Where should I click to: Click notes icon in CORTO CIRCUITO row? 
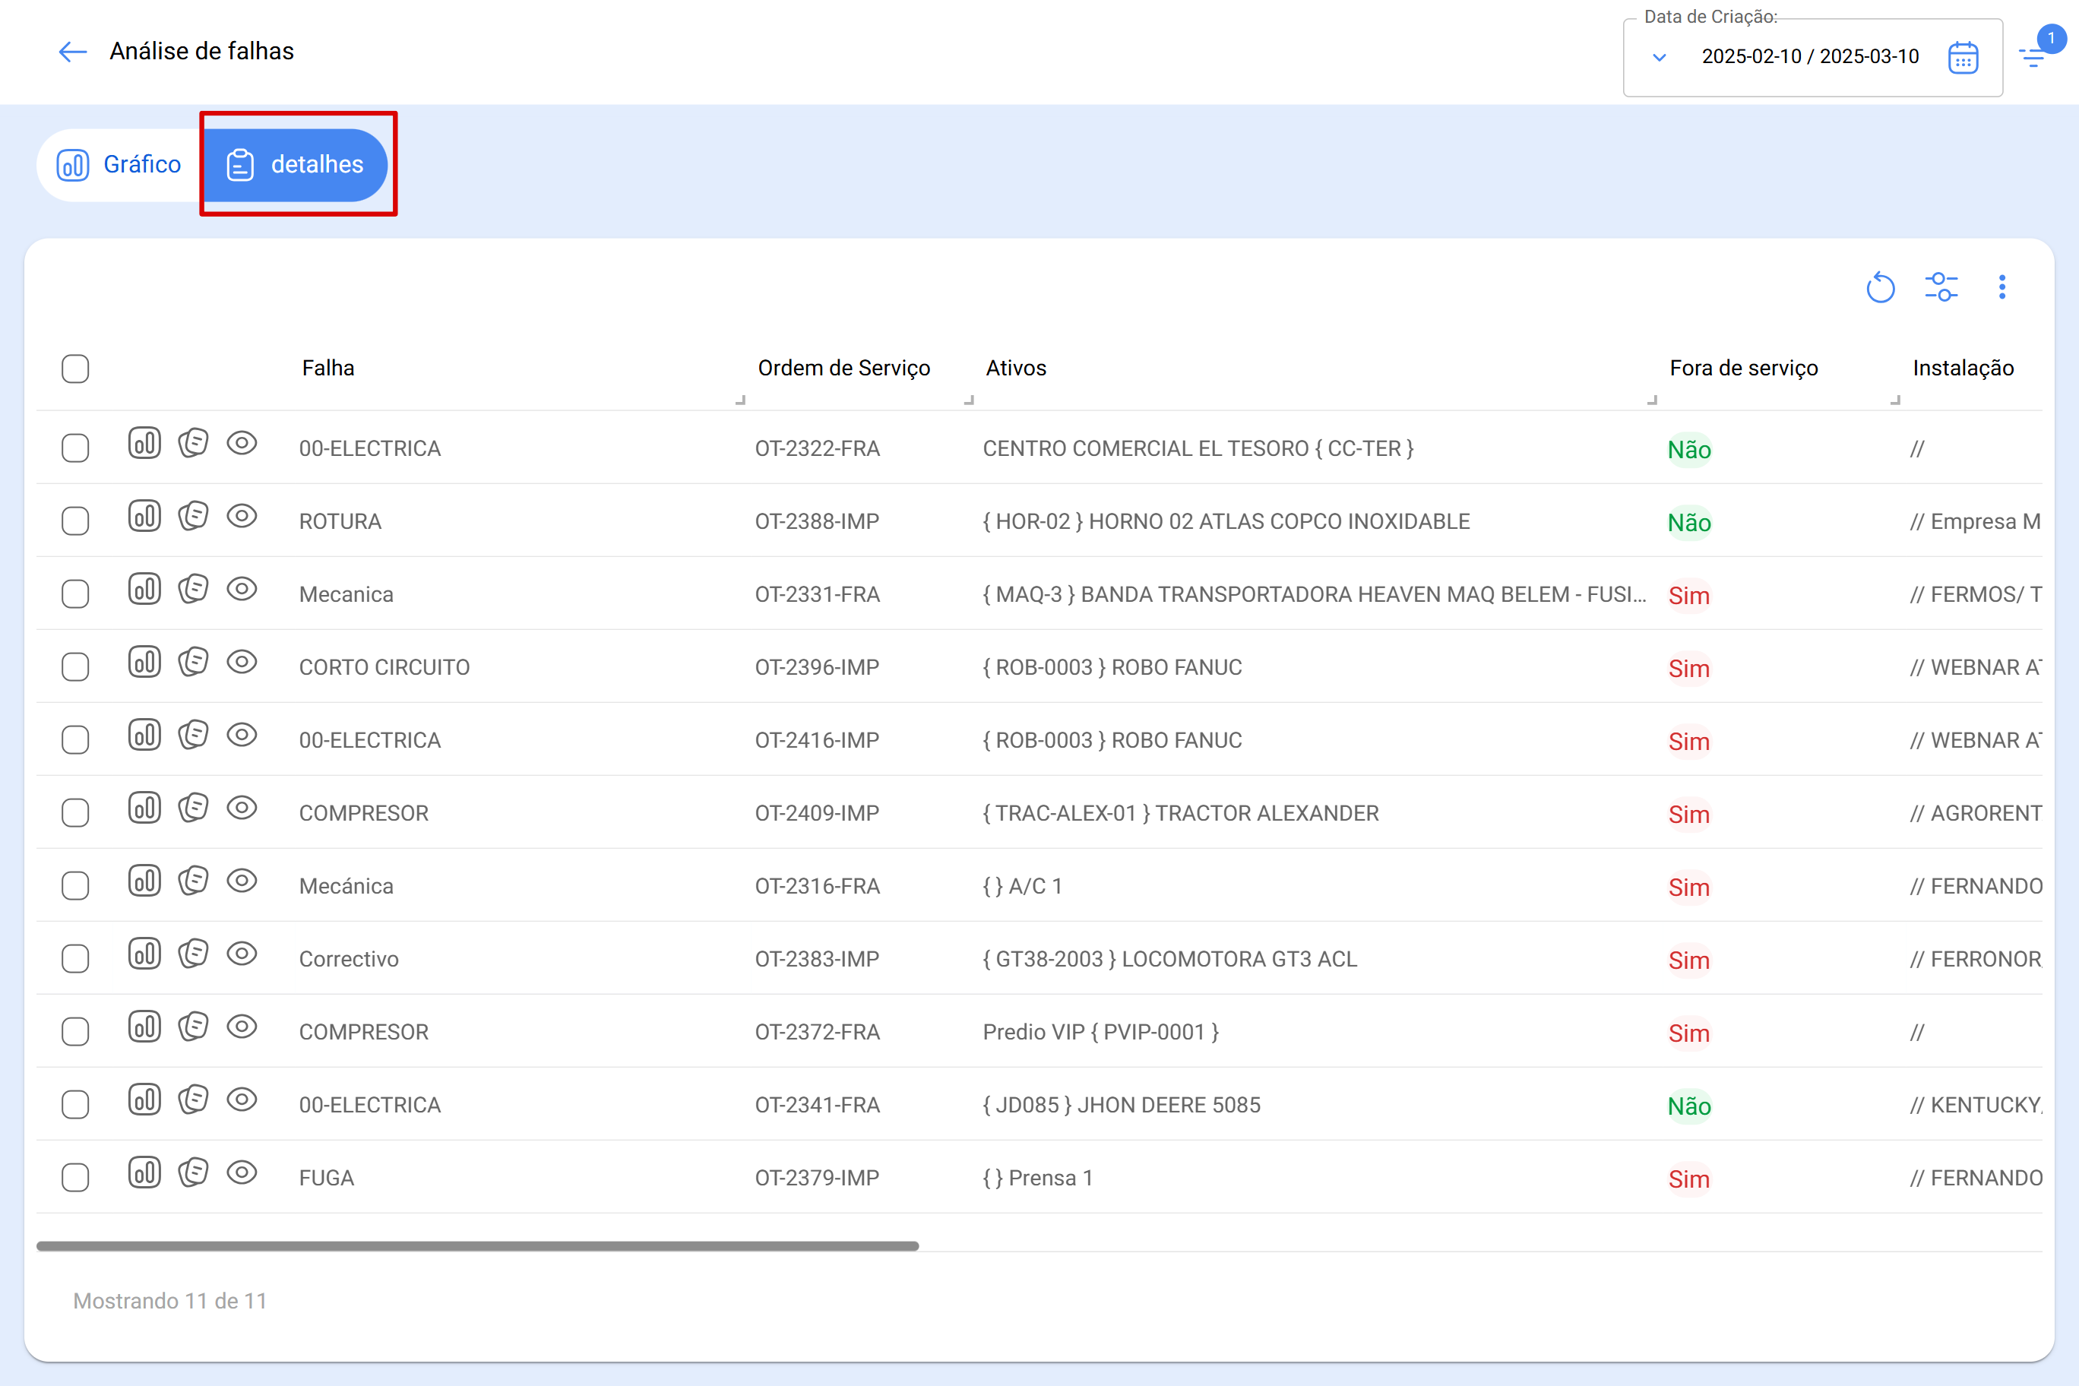tap(193, 662)
